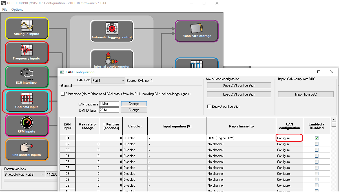Click Import from DBC button

click(306, 94)
